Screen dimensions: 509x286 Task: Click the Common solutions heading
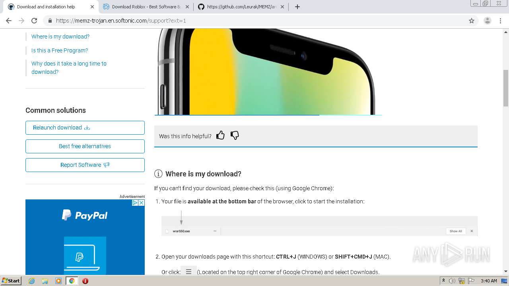point(56,110)
